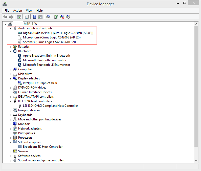Open the Help menu

pos(39,11)
